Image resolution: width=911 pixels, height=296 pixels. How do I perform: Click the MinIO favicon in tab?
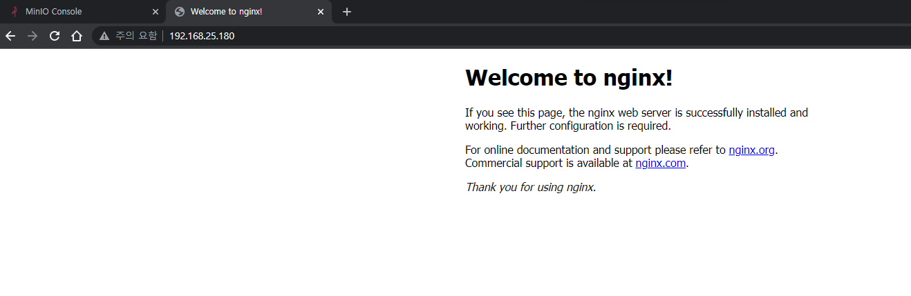[x=15, y=12]
